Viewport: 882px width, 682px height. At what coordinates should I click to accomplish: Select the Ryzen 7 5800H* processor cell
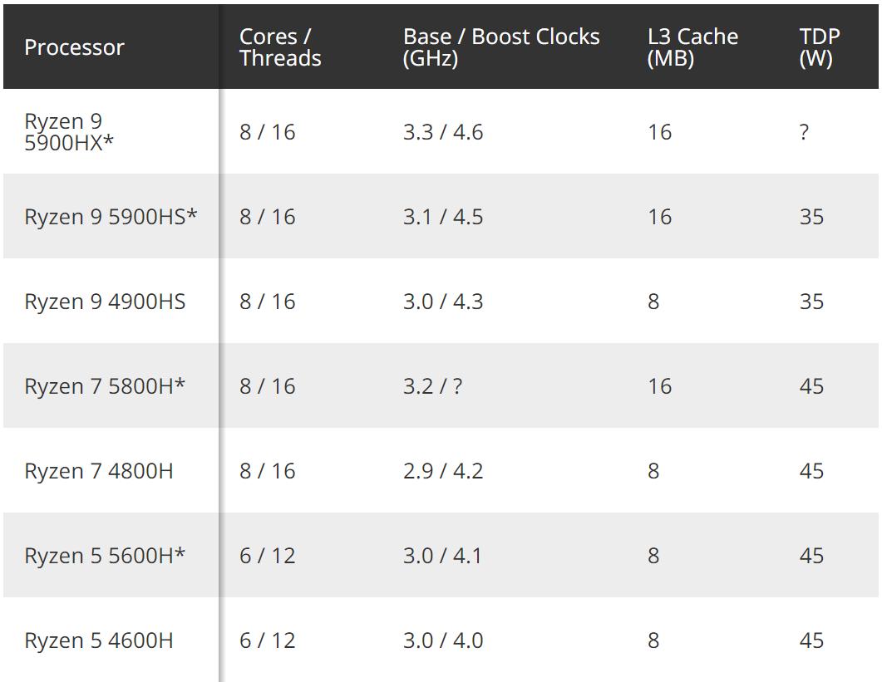[105, 386]
